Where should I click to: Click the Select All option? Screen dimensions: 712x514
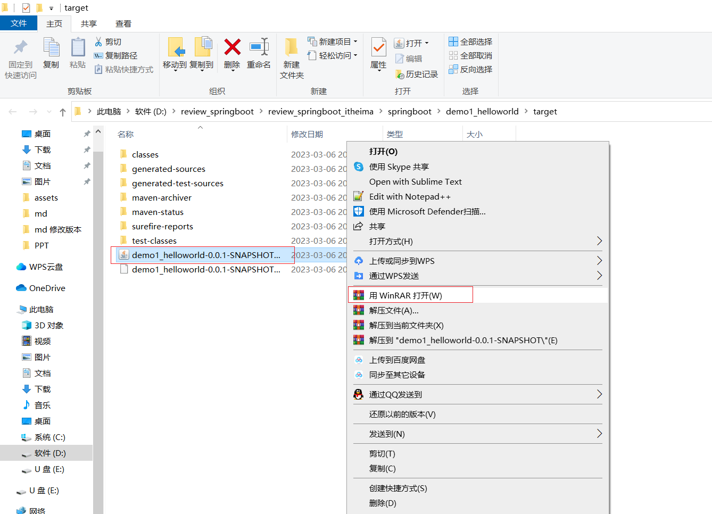pos(470,42)
